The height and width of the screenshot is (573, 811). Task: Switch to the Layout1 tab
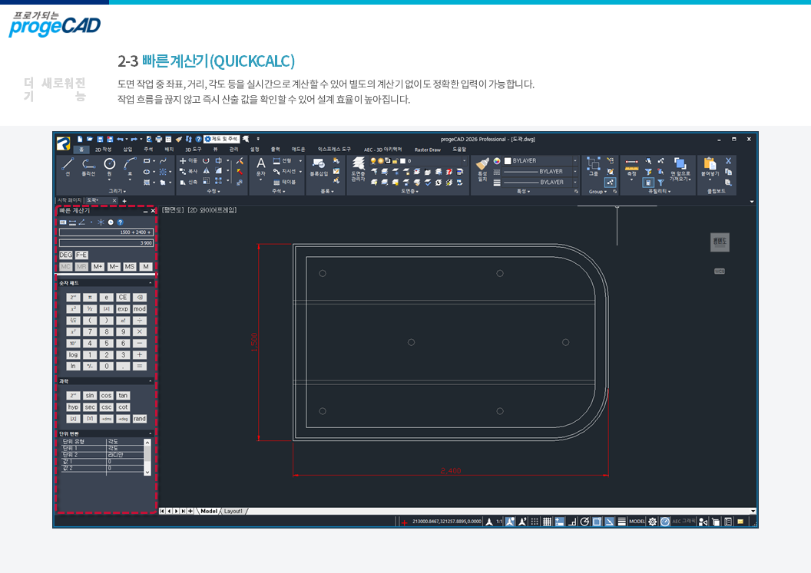click(x=233, y=511)
